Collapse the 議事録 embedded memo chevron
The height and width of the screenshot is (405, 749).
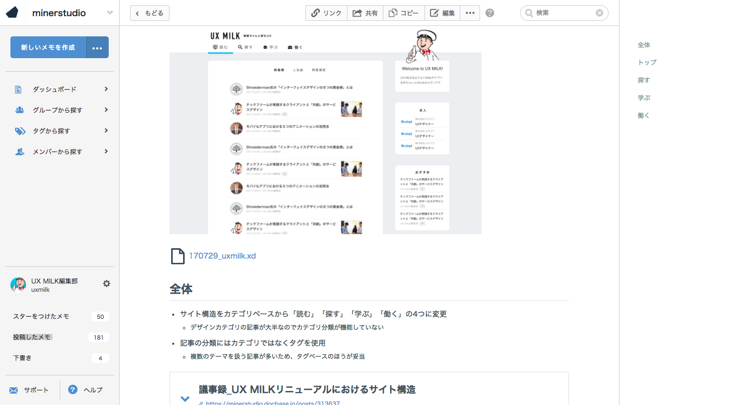185,398
